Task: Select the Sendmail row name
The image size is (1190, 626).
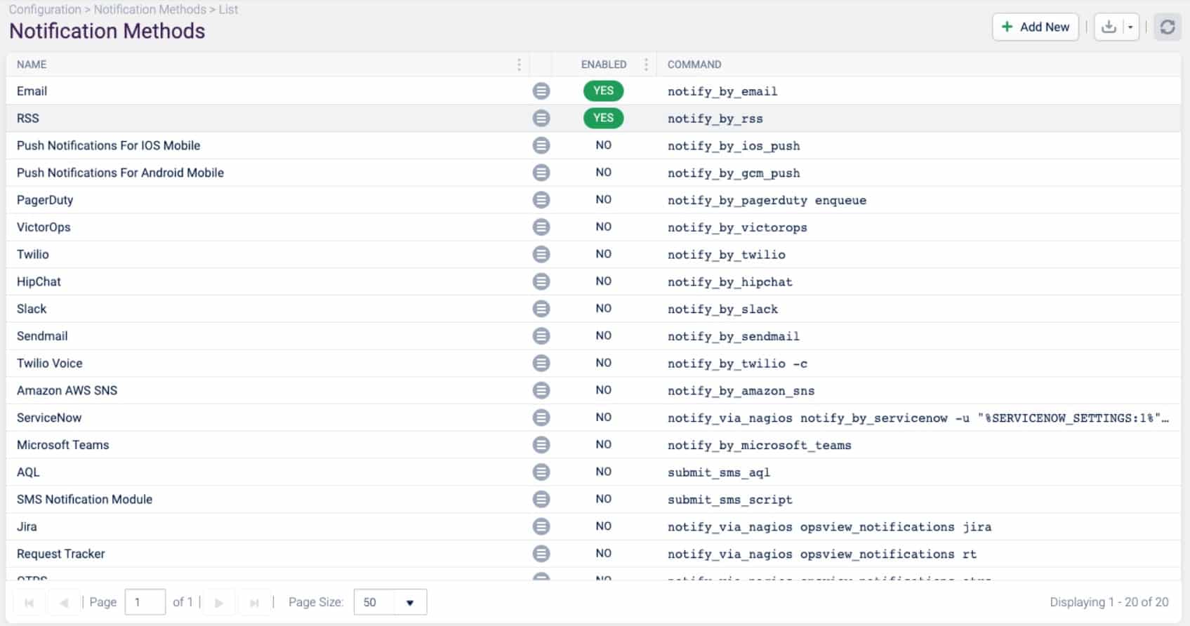Action: (42, 336)
